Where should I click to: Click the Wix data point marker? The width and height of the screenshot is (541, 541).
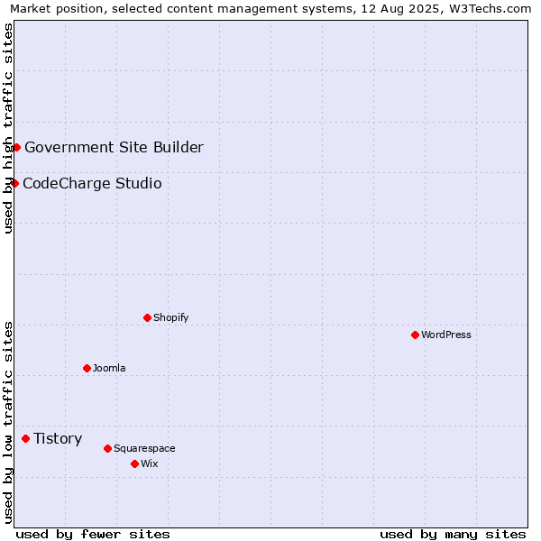135,464
